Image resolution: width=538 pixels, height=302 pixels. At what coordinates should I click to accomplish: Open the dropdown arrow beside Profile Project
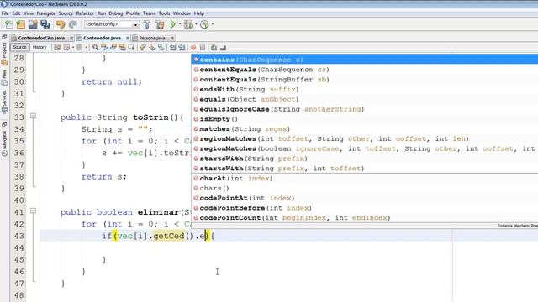pyautogui.click(x=213, y=24)
